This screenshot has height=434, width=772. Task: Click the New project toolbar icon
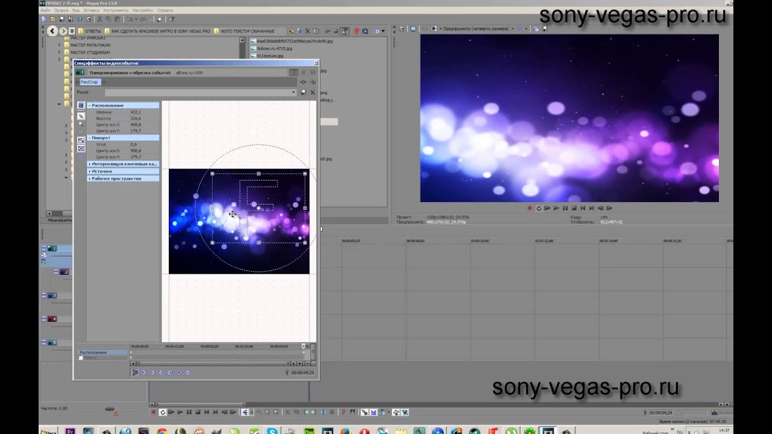44,19
